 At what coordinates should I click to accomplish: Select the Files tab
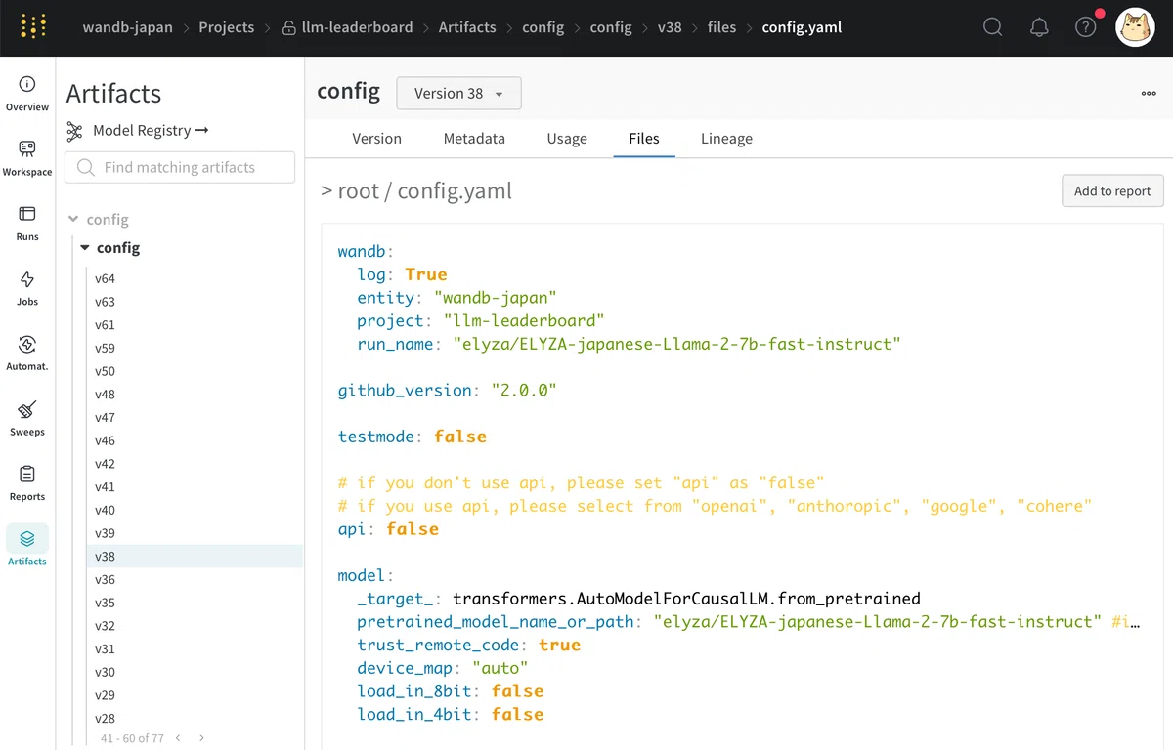point(644,139)
